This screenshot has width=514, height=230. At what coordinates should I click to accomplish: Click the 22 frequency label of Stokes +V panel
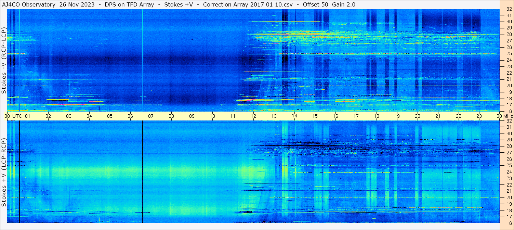[x=509, y=185]
